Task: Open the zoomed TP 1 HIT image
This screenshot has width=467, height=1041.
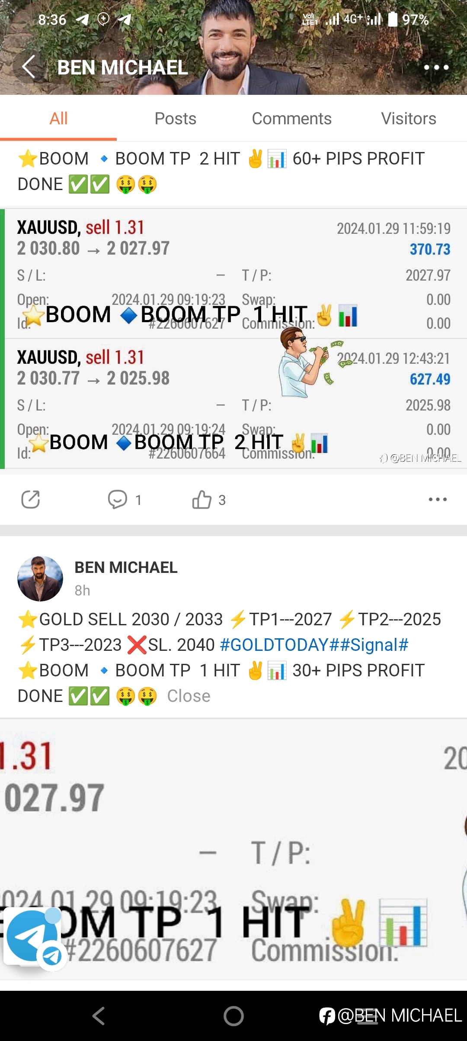Action: coord(233,850)
